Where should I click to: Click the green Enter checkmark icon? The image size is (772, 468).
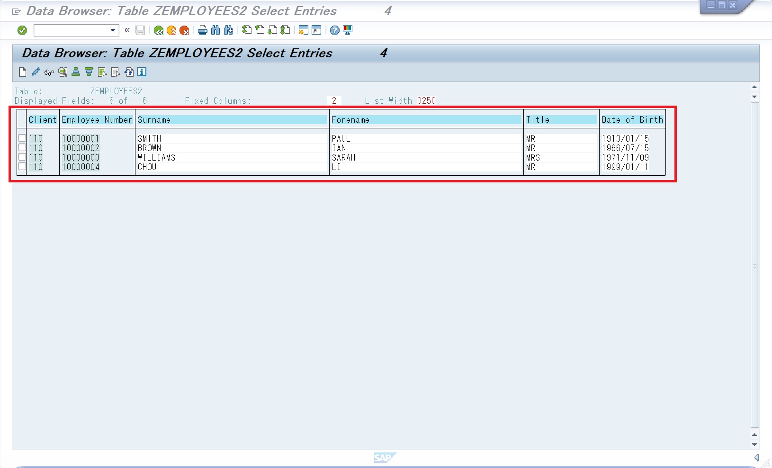click(x=22, y=30)
